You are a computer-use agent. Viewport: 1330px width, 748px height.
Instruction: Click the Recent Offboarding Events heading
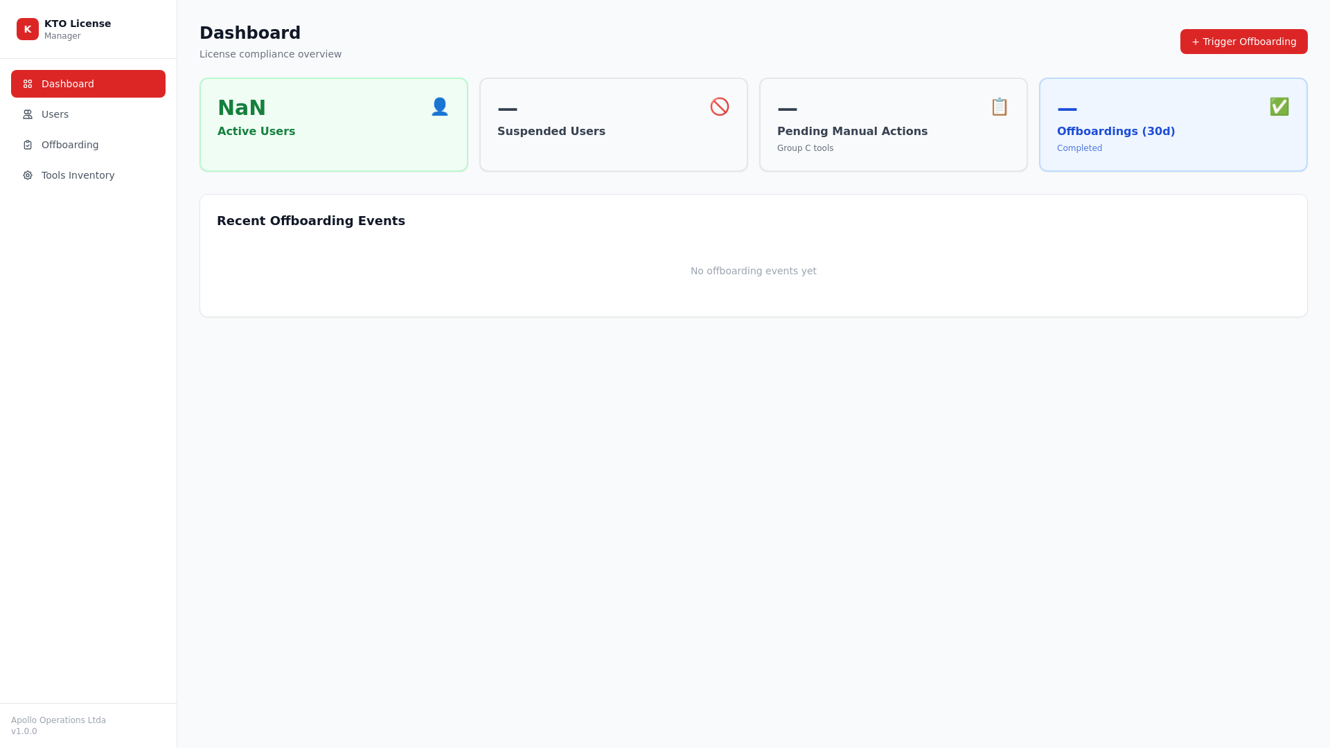click(311, 221)
